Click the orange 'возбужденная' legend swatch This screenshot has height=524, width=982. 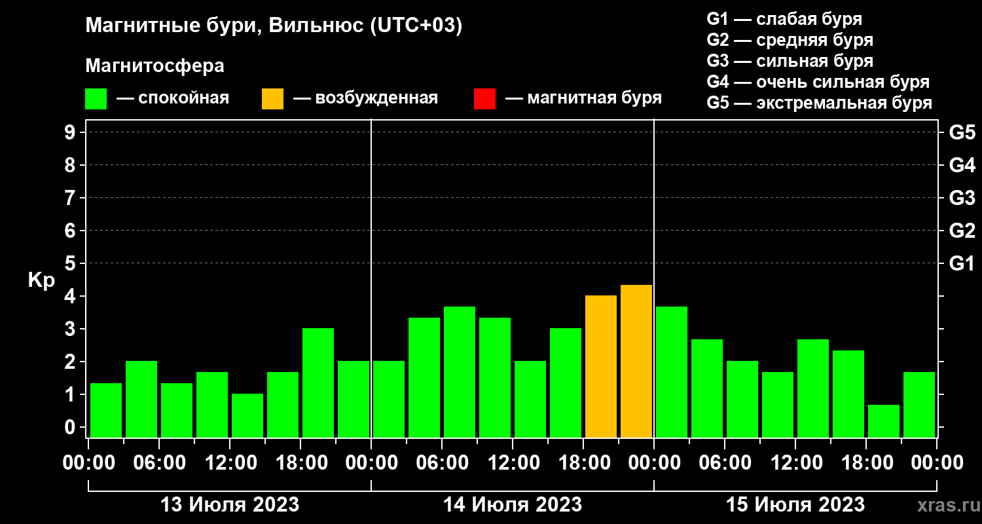pos(273,99)
